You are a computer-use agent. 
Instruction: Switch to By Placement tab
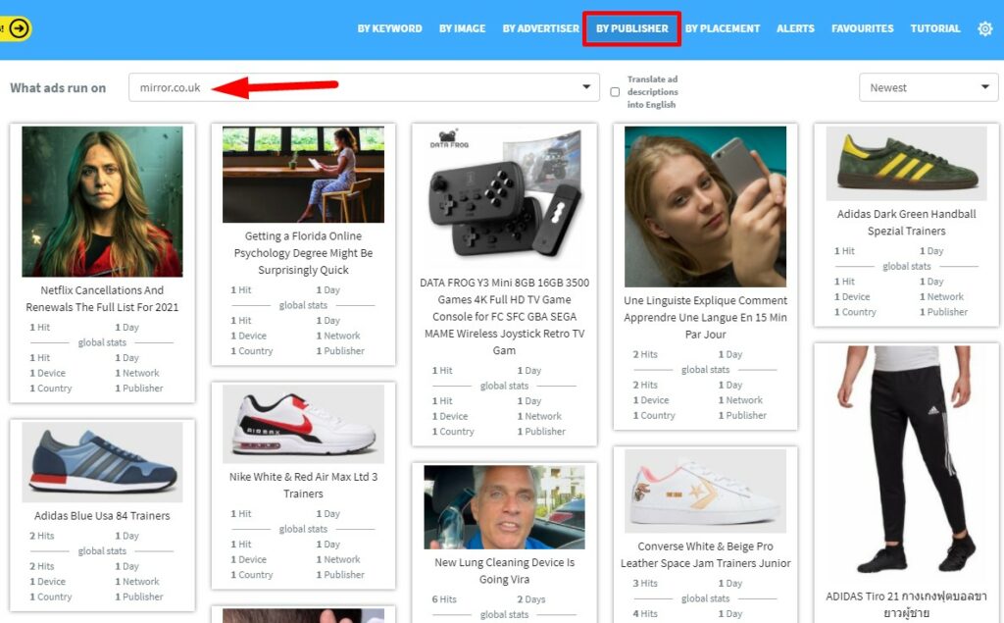[723, 28]
